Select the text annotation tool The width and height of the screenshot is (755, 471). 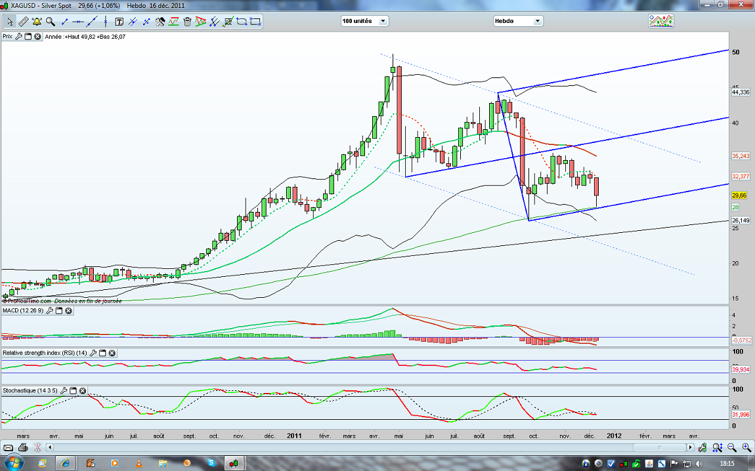119,22
